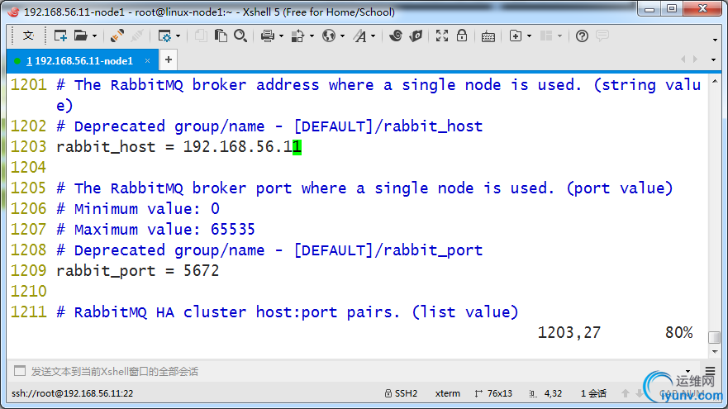
Task: Open the Help question mark icon
Action: [582, 36]
